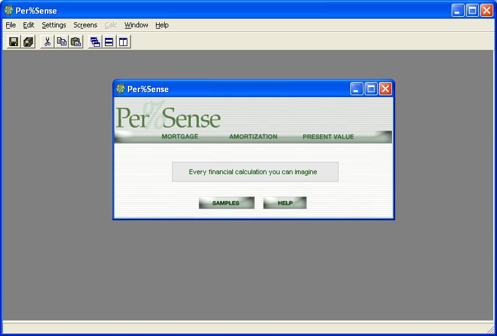Click the grayed-out Calc menu
Image resolution: width=497 pixels, height=336 pixels.
pos(111,25)
